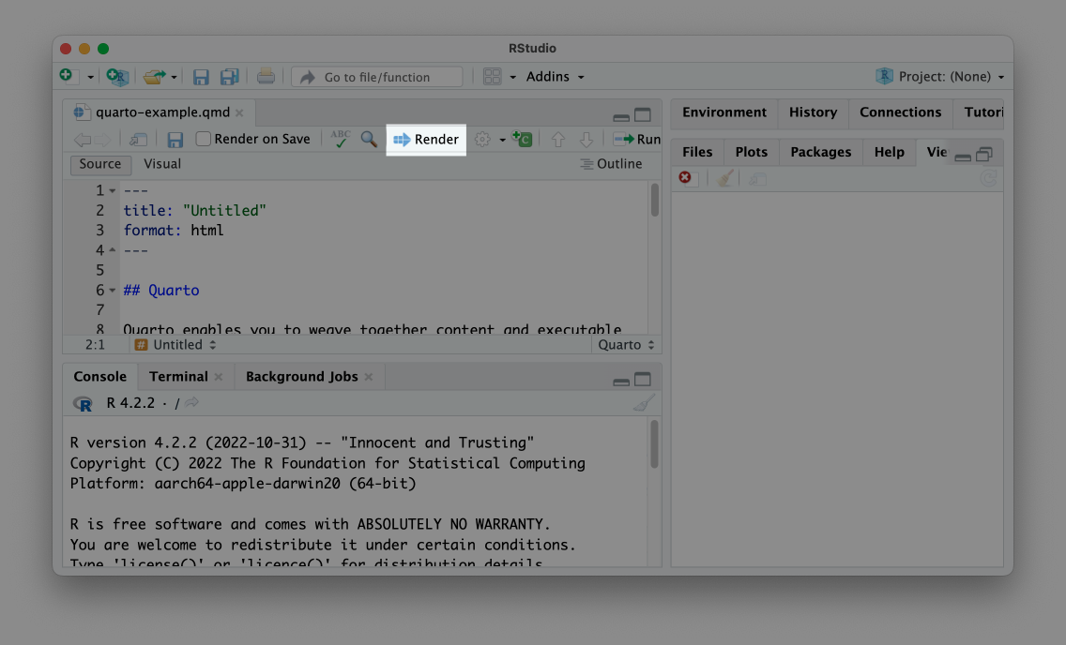
Task: Click the red stop icon in Viewer pane
Action: (x=685, y=178)
